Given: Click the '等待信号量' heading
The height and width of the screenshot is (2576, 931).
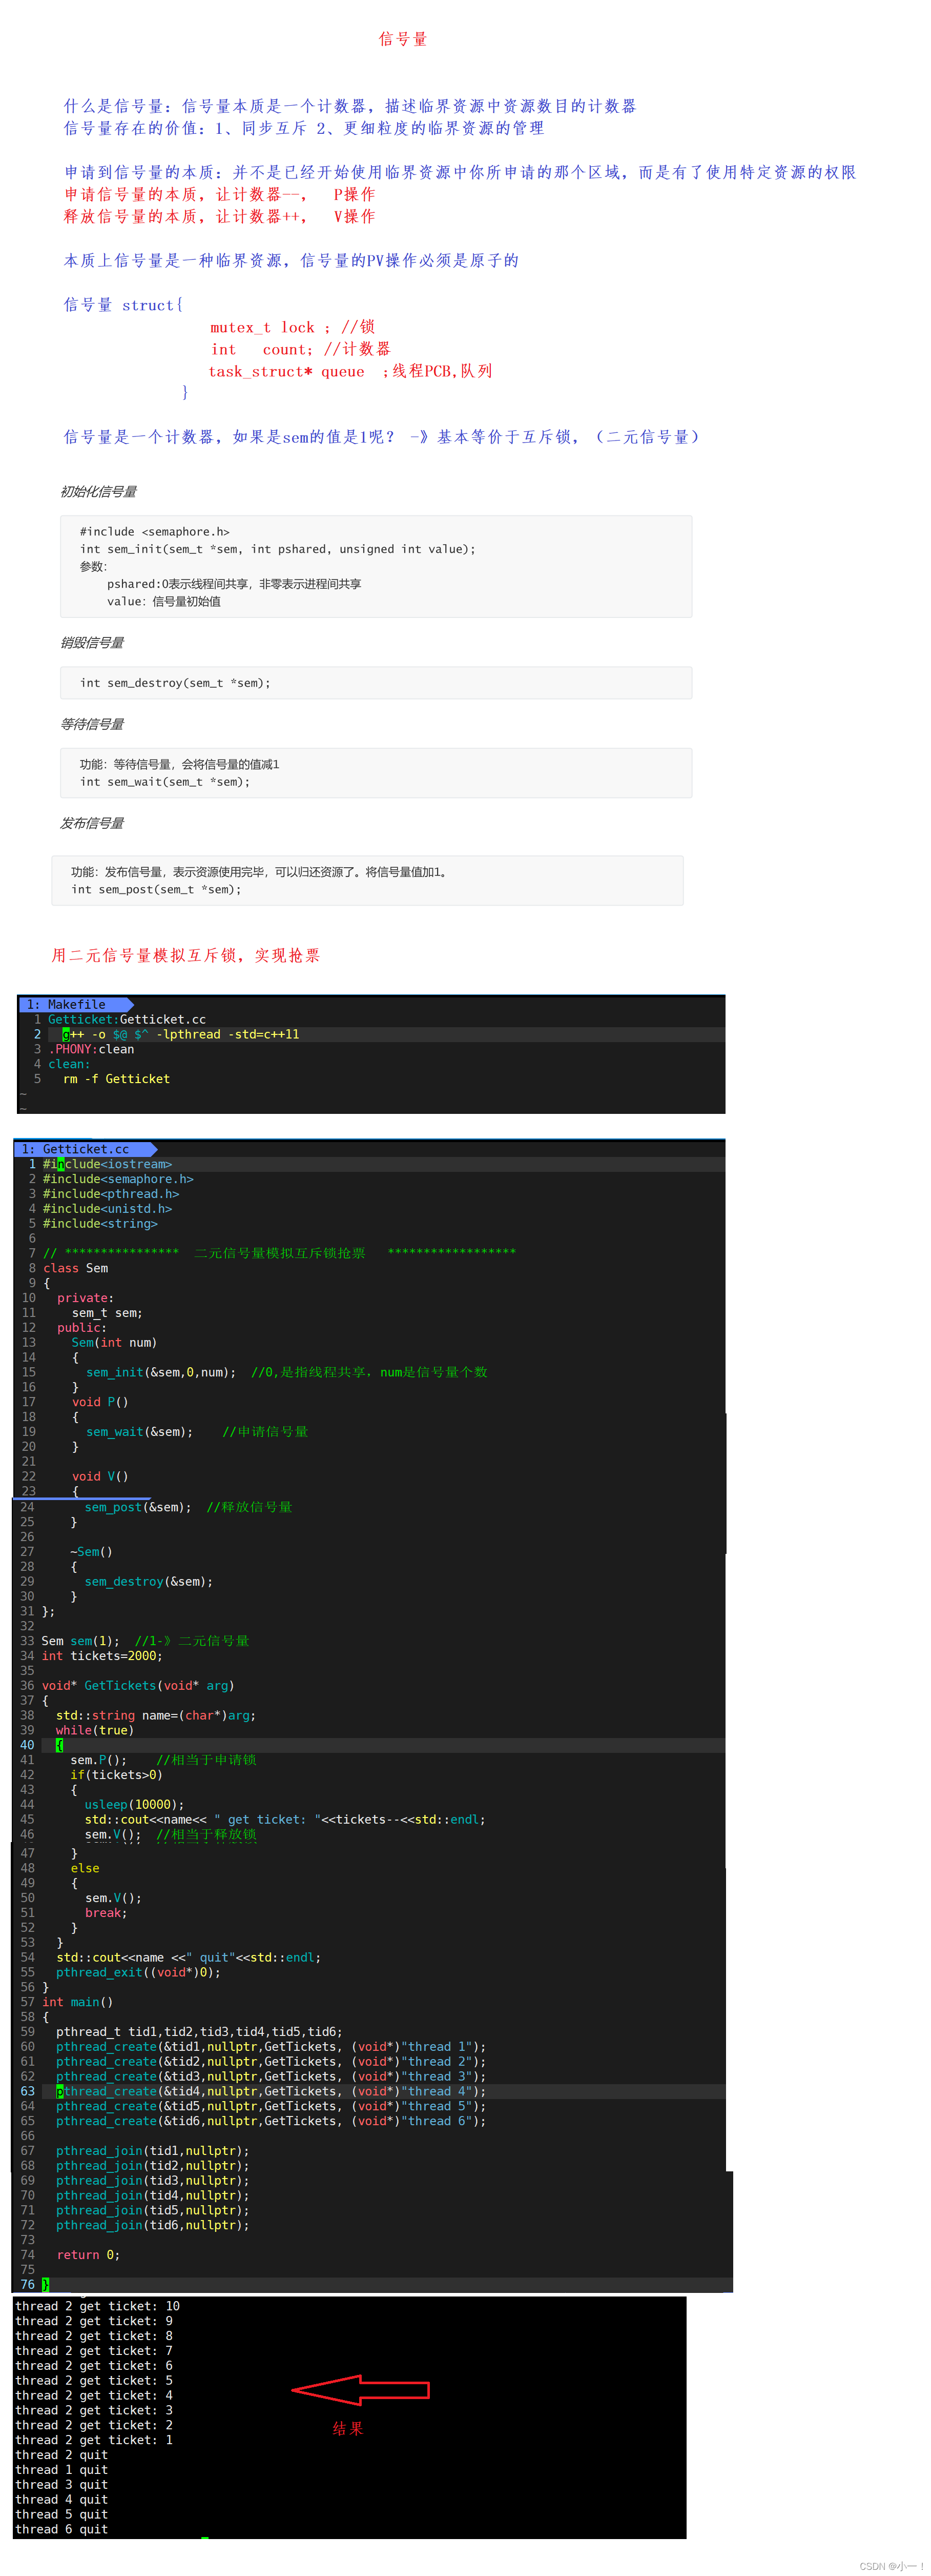Looking at the screenshot, I should click(x=92, y=724).
